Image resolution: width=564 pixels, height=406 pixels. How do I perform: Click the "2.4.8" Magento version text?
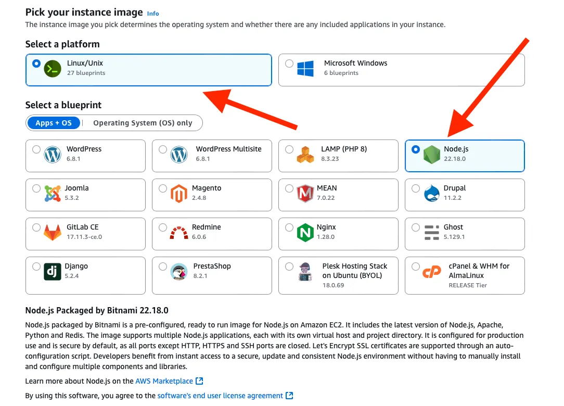coord(199,198)
